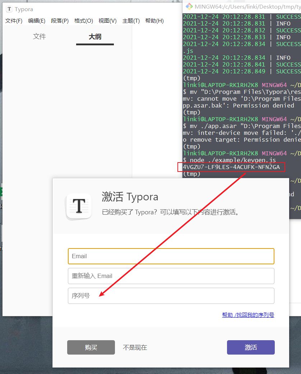Switch to the 大纲 sidebar tab
Viewport: 301px width, 374px height.
pyautogui.click(x=95, y=37)
